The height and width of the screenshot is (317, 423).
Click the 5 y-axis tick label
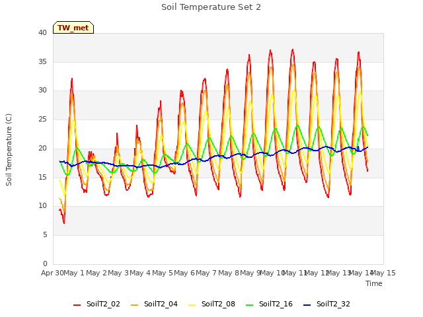point(45,235)
